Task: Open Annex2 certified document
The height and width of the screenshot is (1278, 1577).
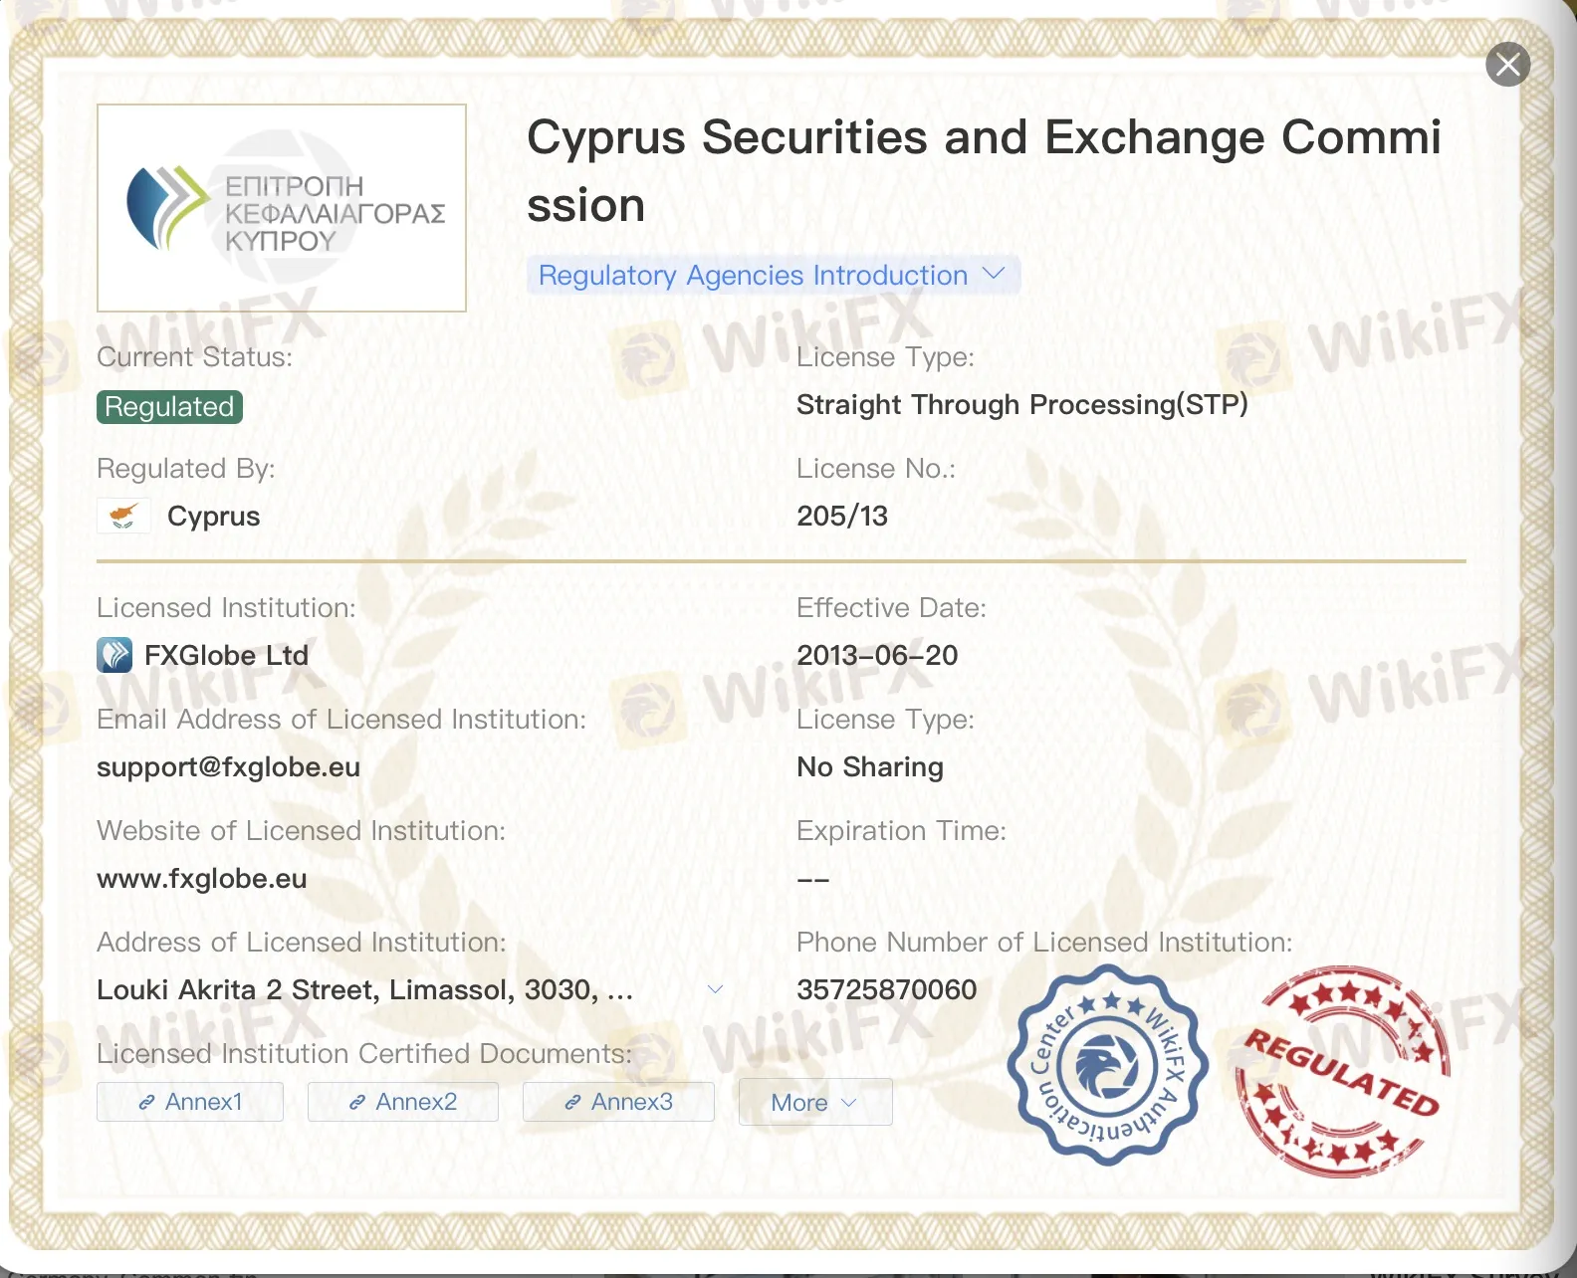Action: click(403, 1102)
